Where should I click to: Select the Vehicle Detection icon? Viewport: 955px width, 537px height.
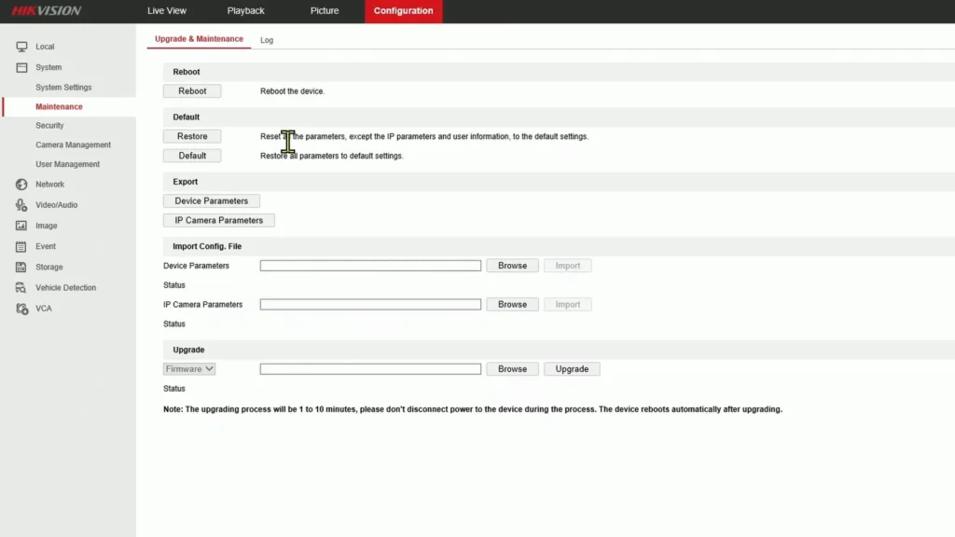(x=21, y=287)
